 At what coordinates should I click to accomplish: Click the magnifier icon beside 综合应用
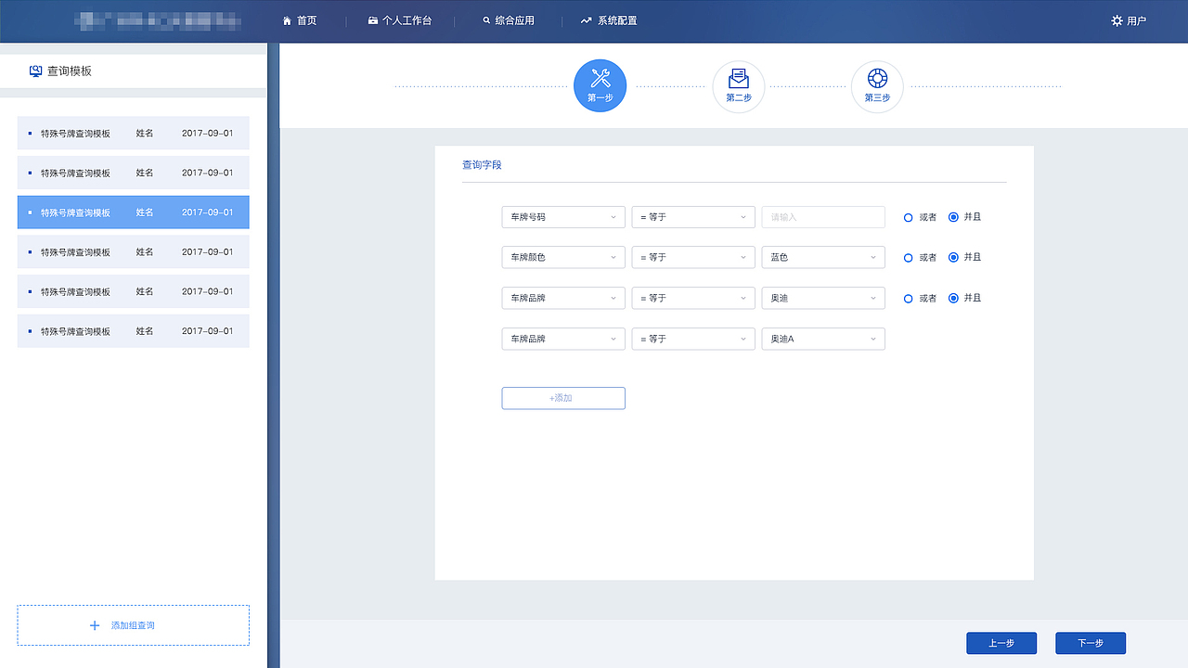[x=486, y=20]
